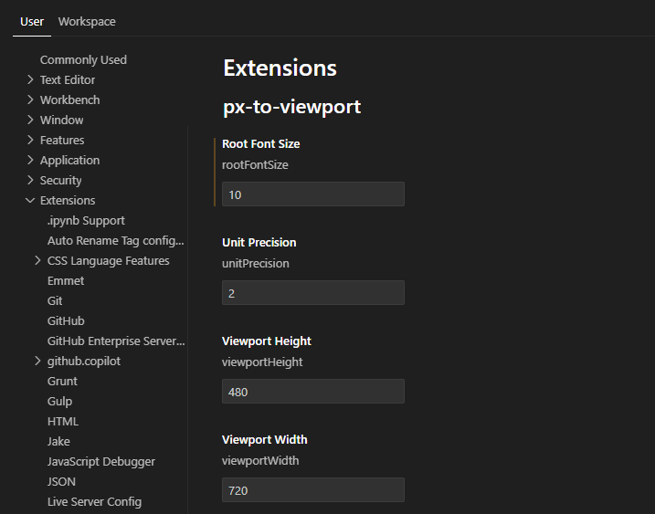Expand the Window chevron
This screenshot has height=514, width=655.
tap(30, 120)
